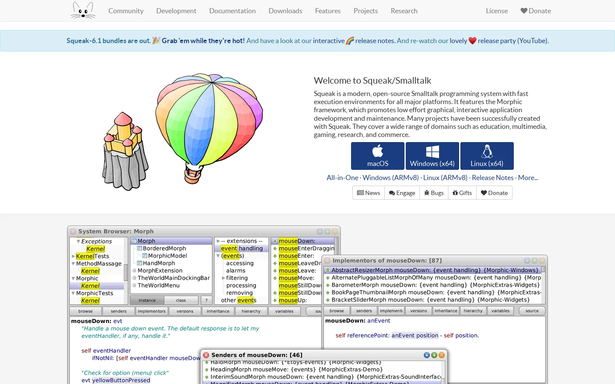This screenshot has height=384, width=615.
Task: Click the Morph class icon in System Browser
Action: pyautogui.click(x=134, y=241)
